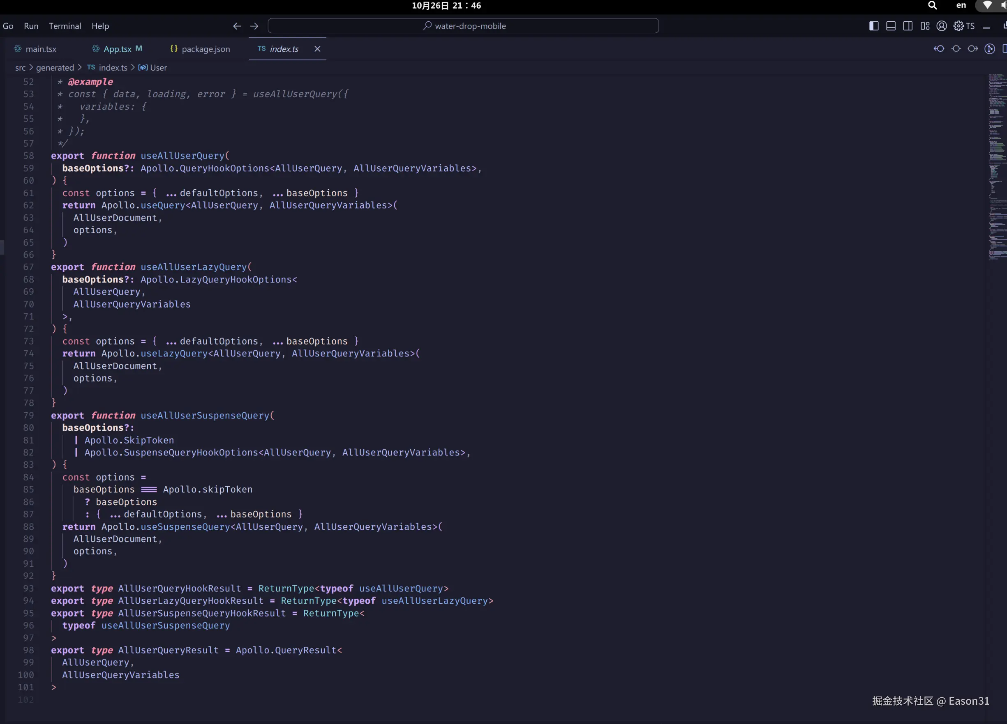This screenshot has width=1007, height=724.
Task: Toggle the TS language status indicator
Action: (x=970, y=26)
